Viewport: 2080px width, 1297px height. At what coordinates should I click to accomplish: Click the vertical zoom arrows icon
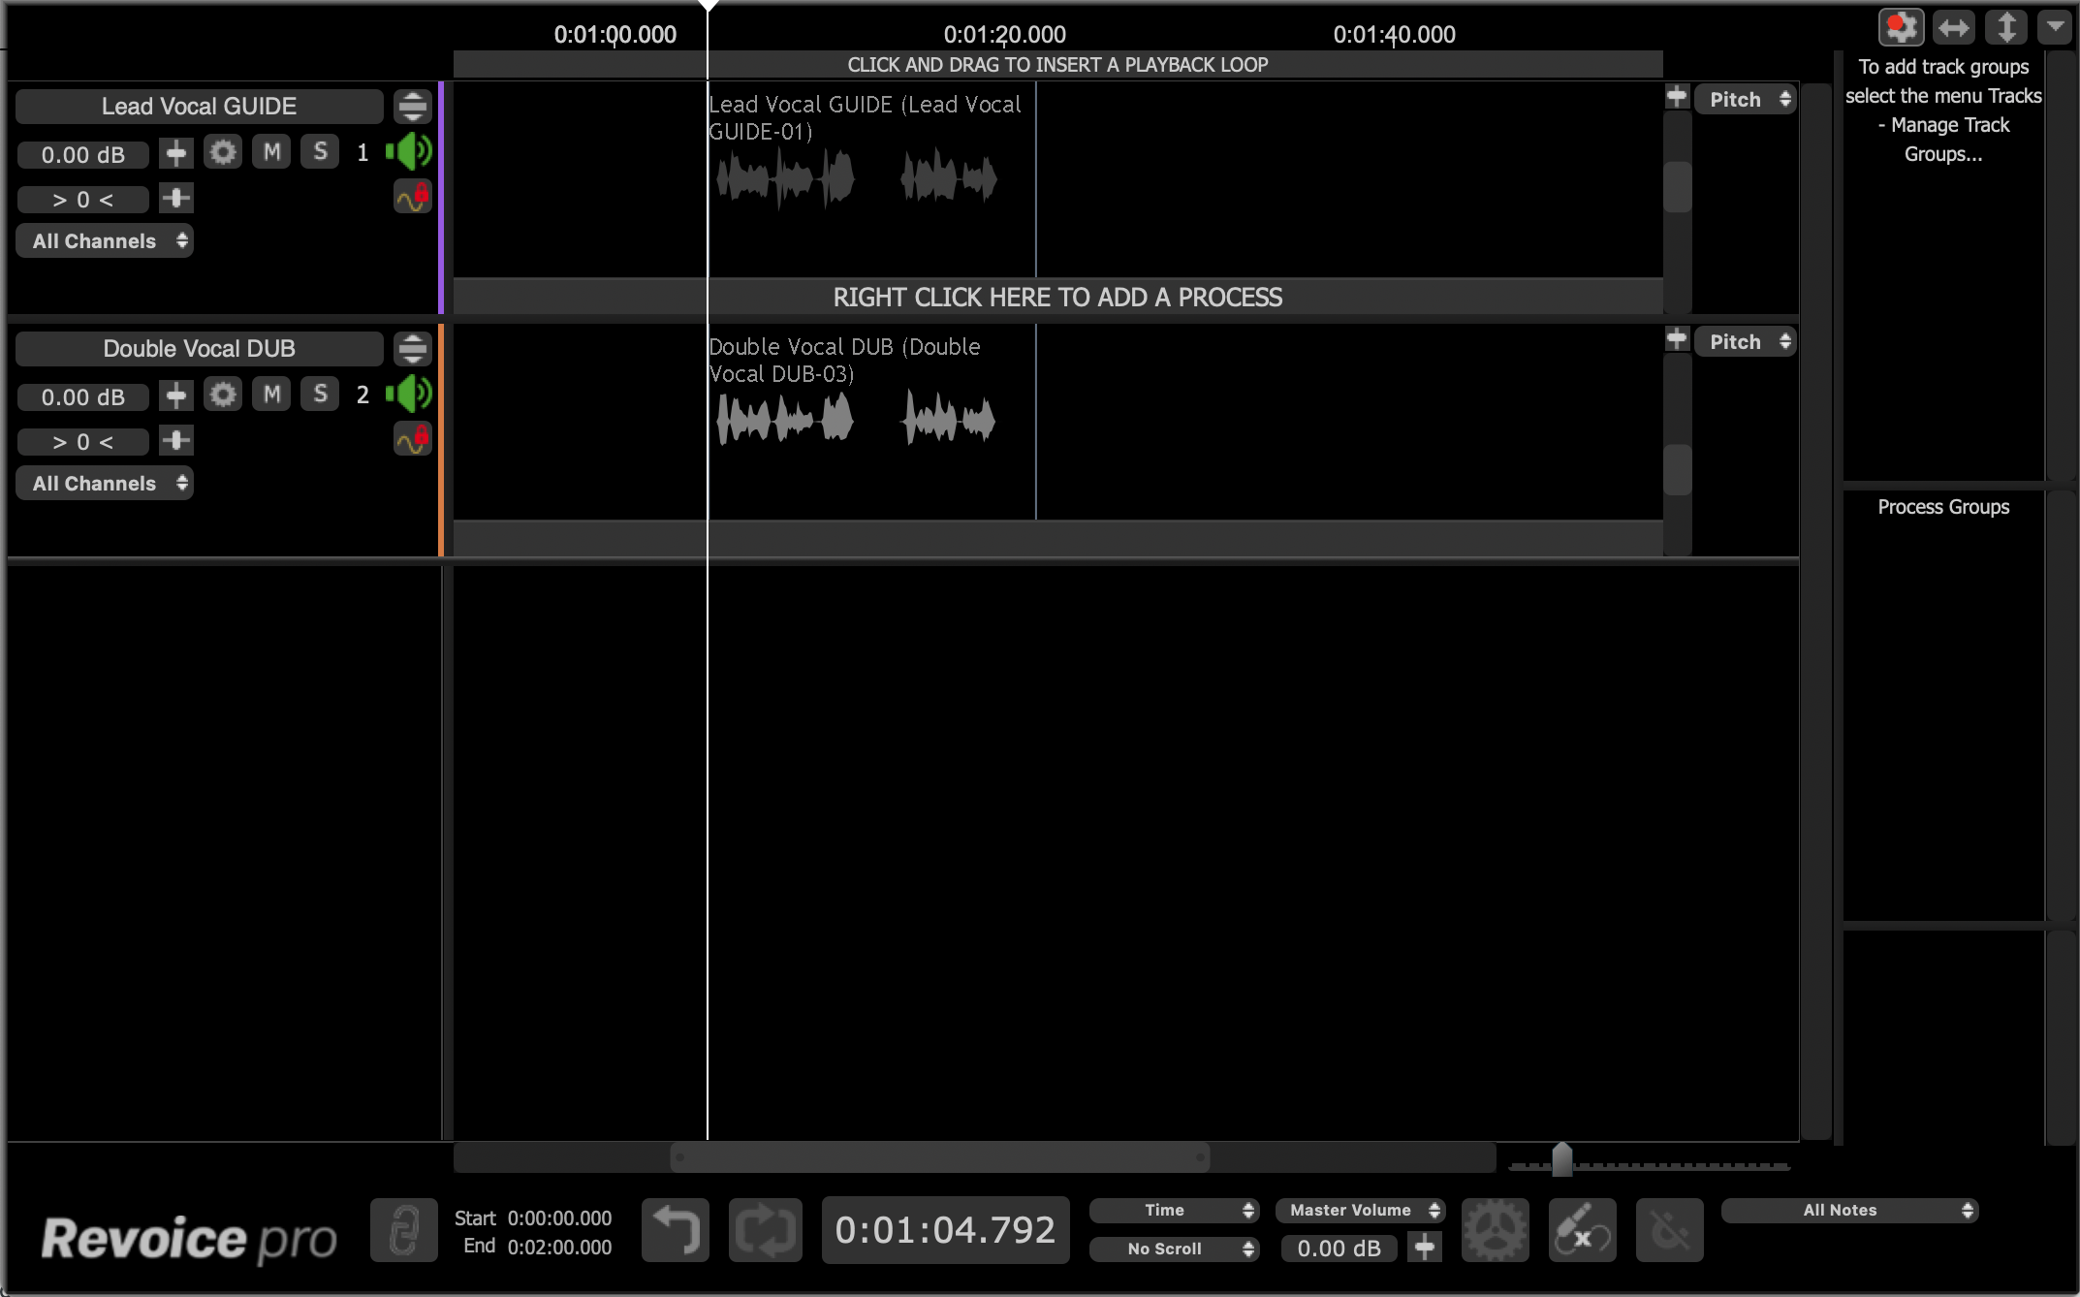2005,27
